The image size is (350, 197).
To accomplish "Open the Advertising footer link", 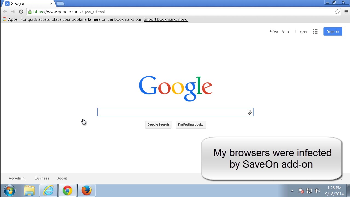I will coord(17,178).
